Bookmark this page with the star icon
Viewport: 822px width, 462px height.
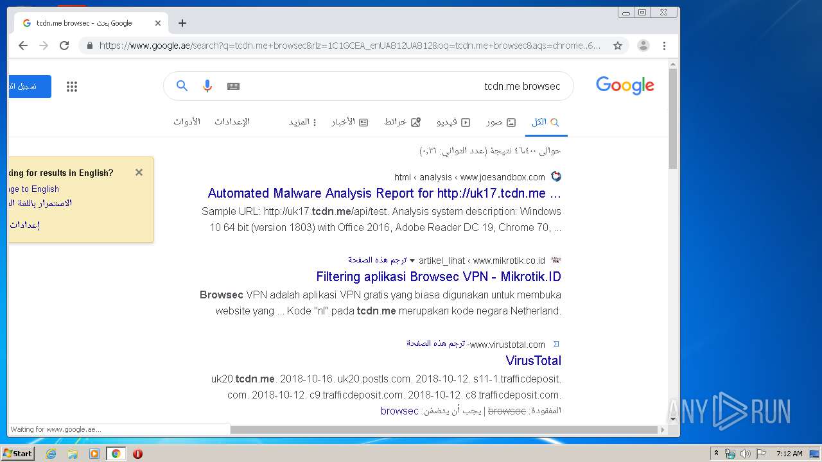[618, 46]
